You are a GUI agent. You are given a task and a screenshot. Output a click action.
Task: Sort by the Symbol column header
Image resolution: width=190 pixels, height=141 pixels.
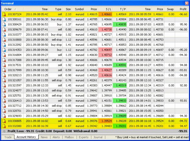pos(79,9)
